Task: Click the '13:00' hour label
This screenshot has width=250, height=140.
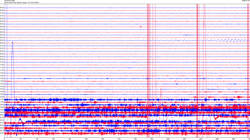Action: pos(2,78)
